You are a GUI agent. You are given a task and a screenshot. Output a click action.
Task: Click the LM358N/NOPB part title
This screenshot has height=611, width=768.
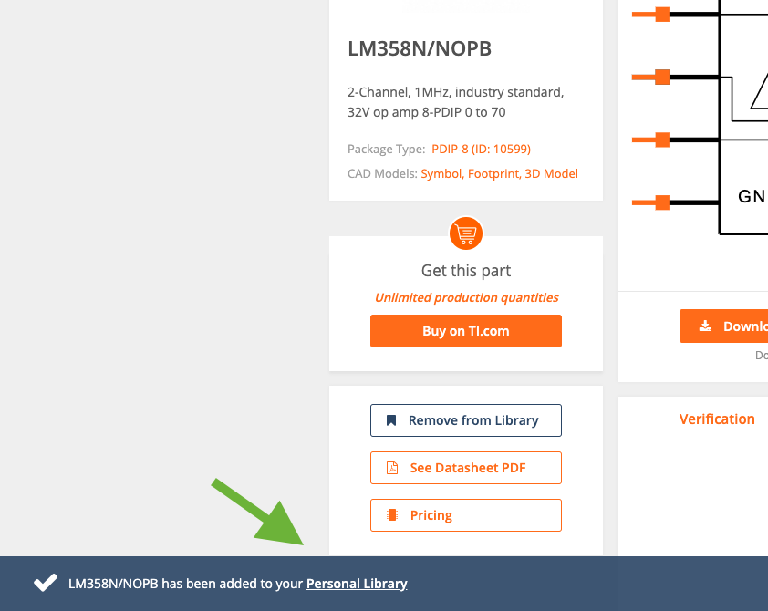[420, 48]
